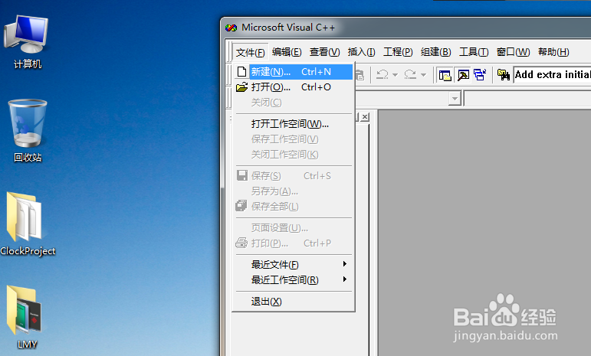The width and height of the screenshot is (591, 356).
Task: Open the 组建(B) menu
Action: (x=435, y=52)
